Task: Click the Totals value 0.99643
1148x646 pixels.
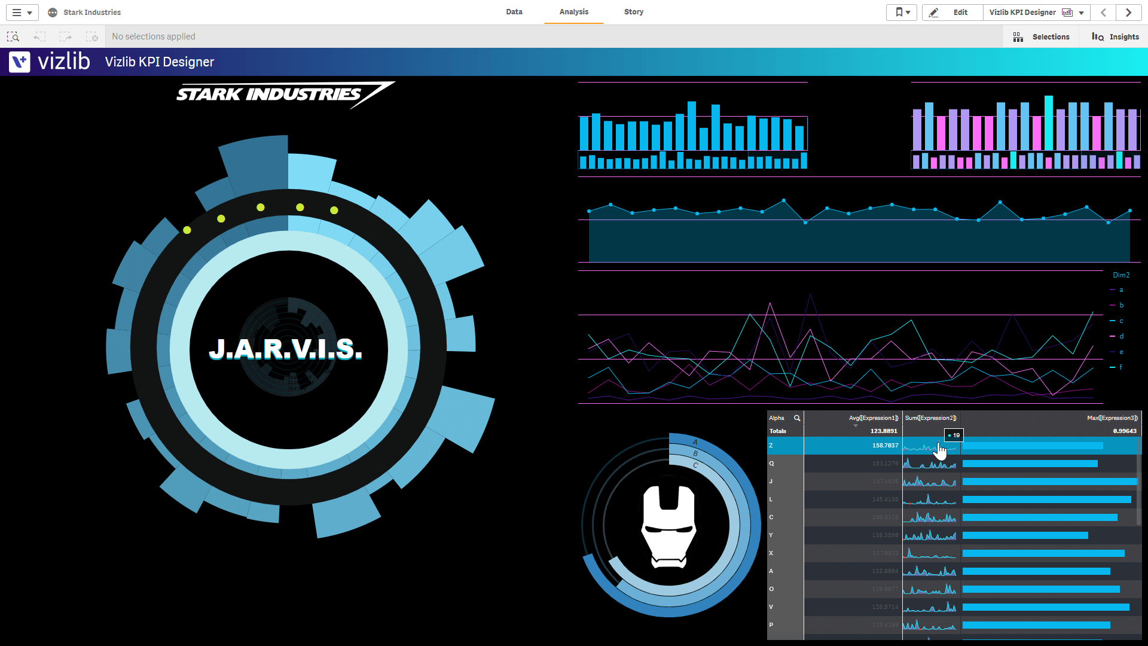Action: pyautogui.click(x=1125, y=431)
